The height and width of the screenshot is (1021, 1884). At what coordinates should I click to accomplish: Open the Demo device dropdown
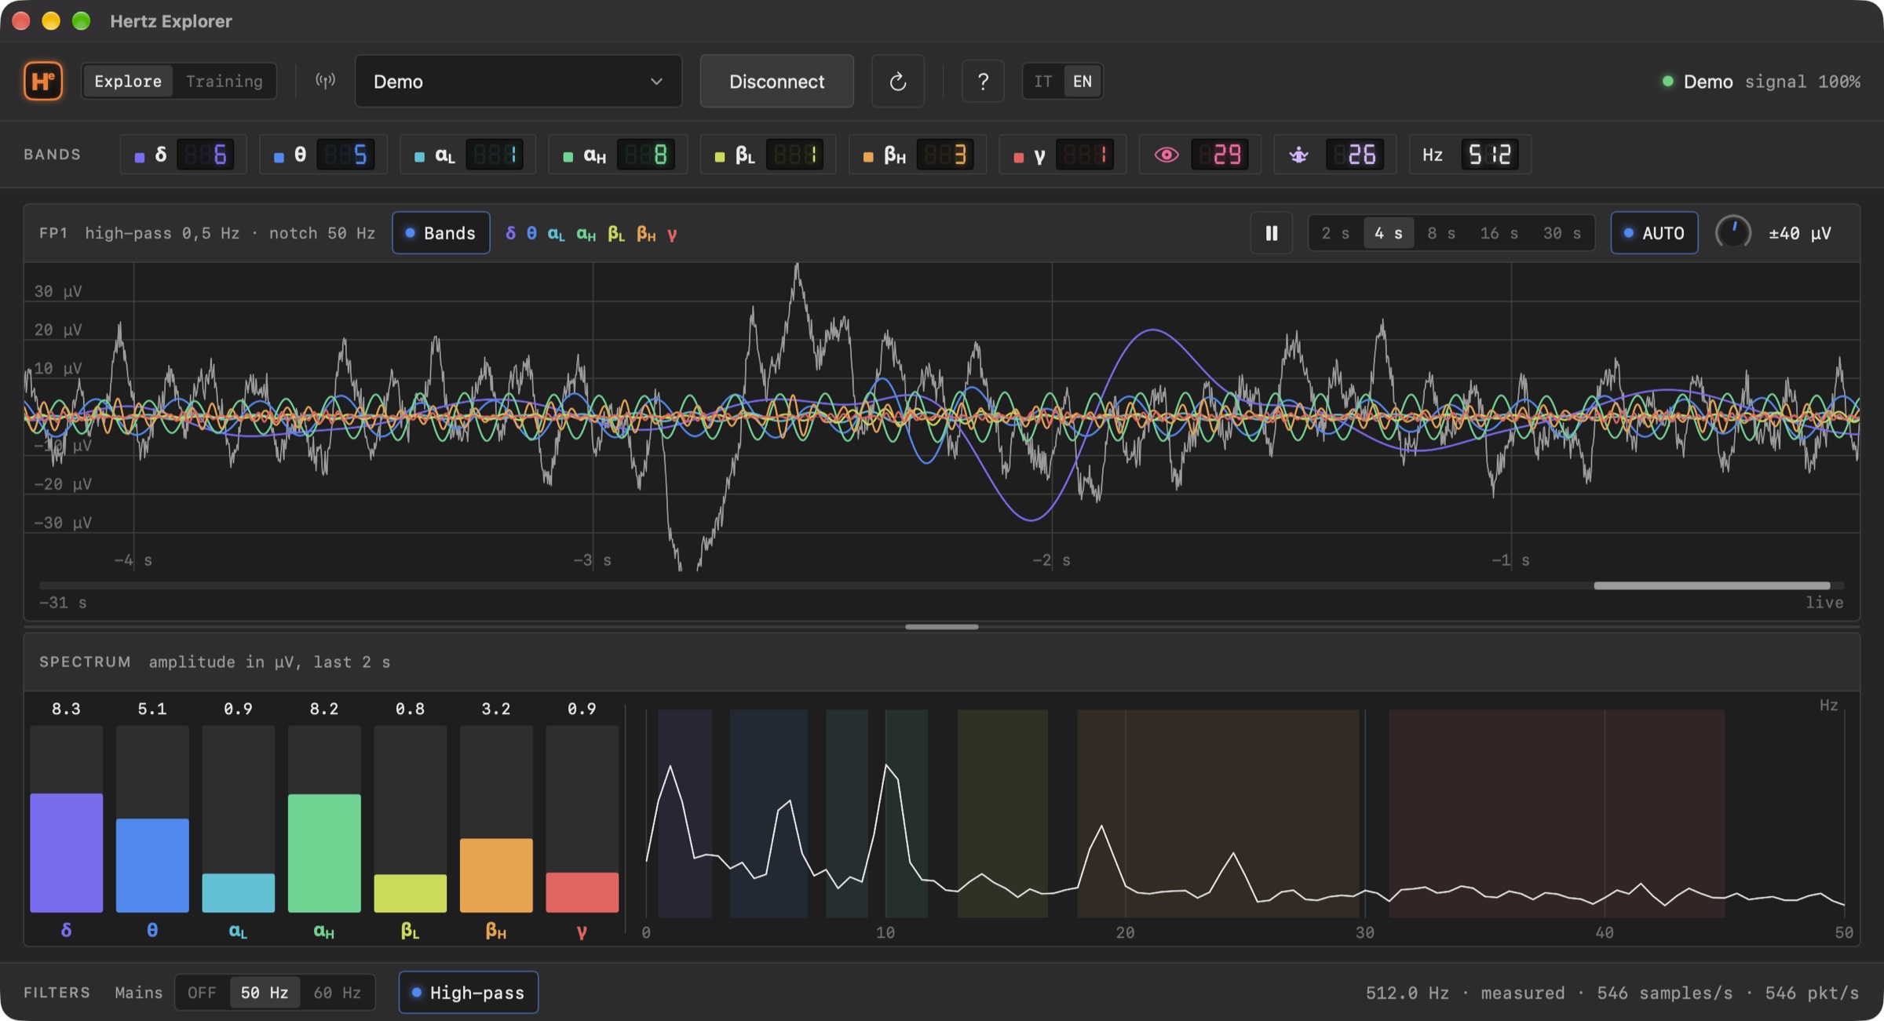pyautogui.click(x=518, y=81)
